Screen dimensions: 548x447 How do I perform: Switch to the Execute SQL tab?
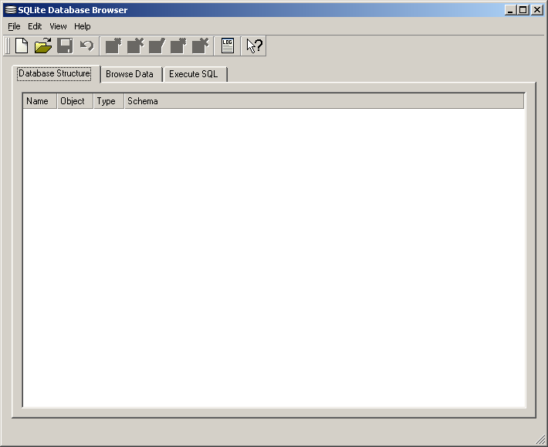[x=195, y=74]
